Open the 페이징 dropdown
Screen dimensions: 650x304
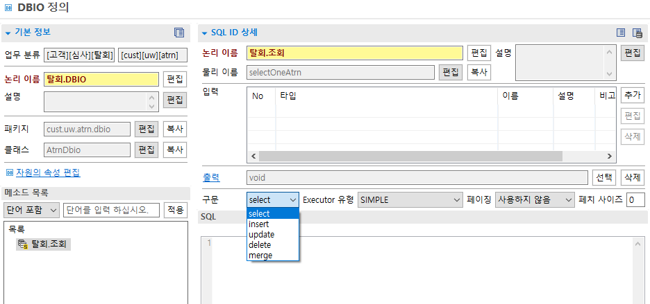535,199
